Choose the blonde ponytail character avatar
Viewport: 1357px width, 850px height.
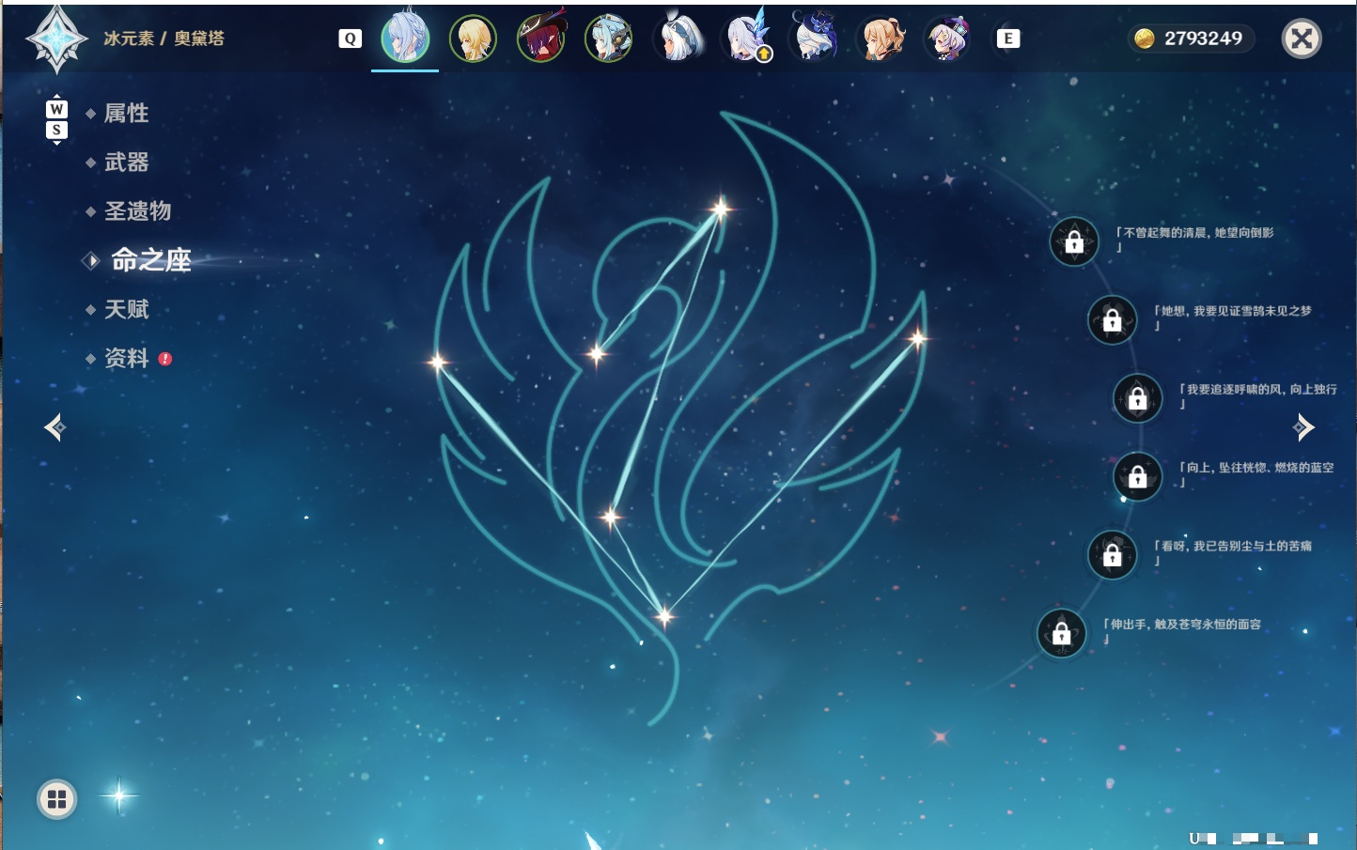pyautogui.click(x=881, y=39)
